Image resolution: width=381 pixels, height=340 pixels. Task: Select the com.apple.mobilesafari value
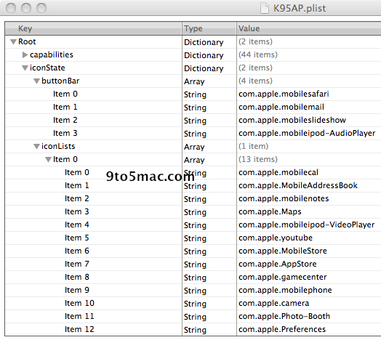(x=284, y=94)
